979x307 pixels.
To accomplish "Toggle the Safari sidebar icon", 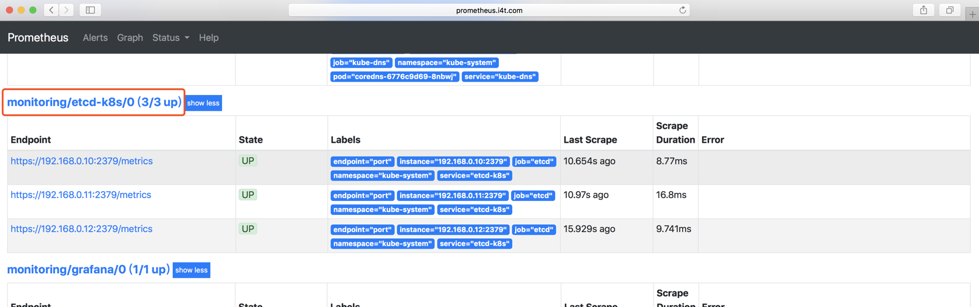I will click(x=91, y=10).
